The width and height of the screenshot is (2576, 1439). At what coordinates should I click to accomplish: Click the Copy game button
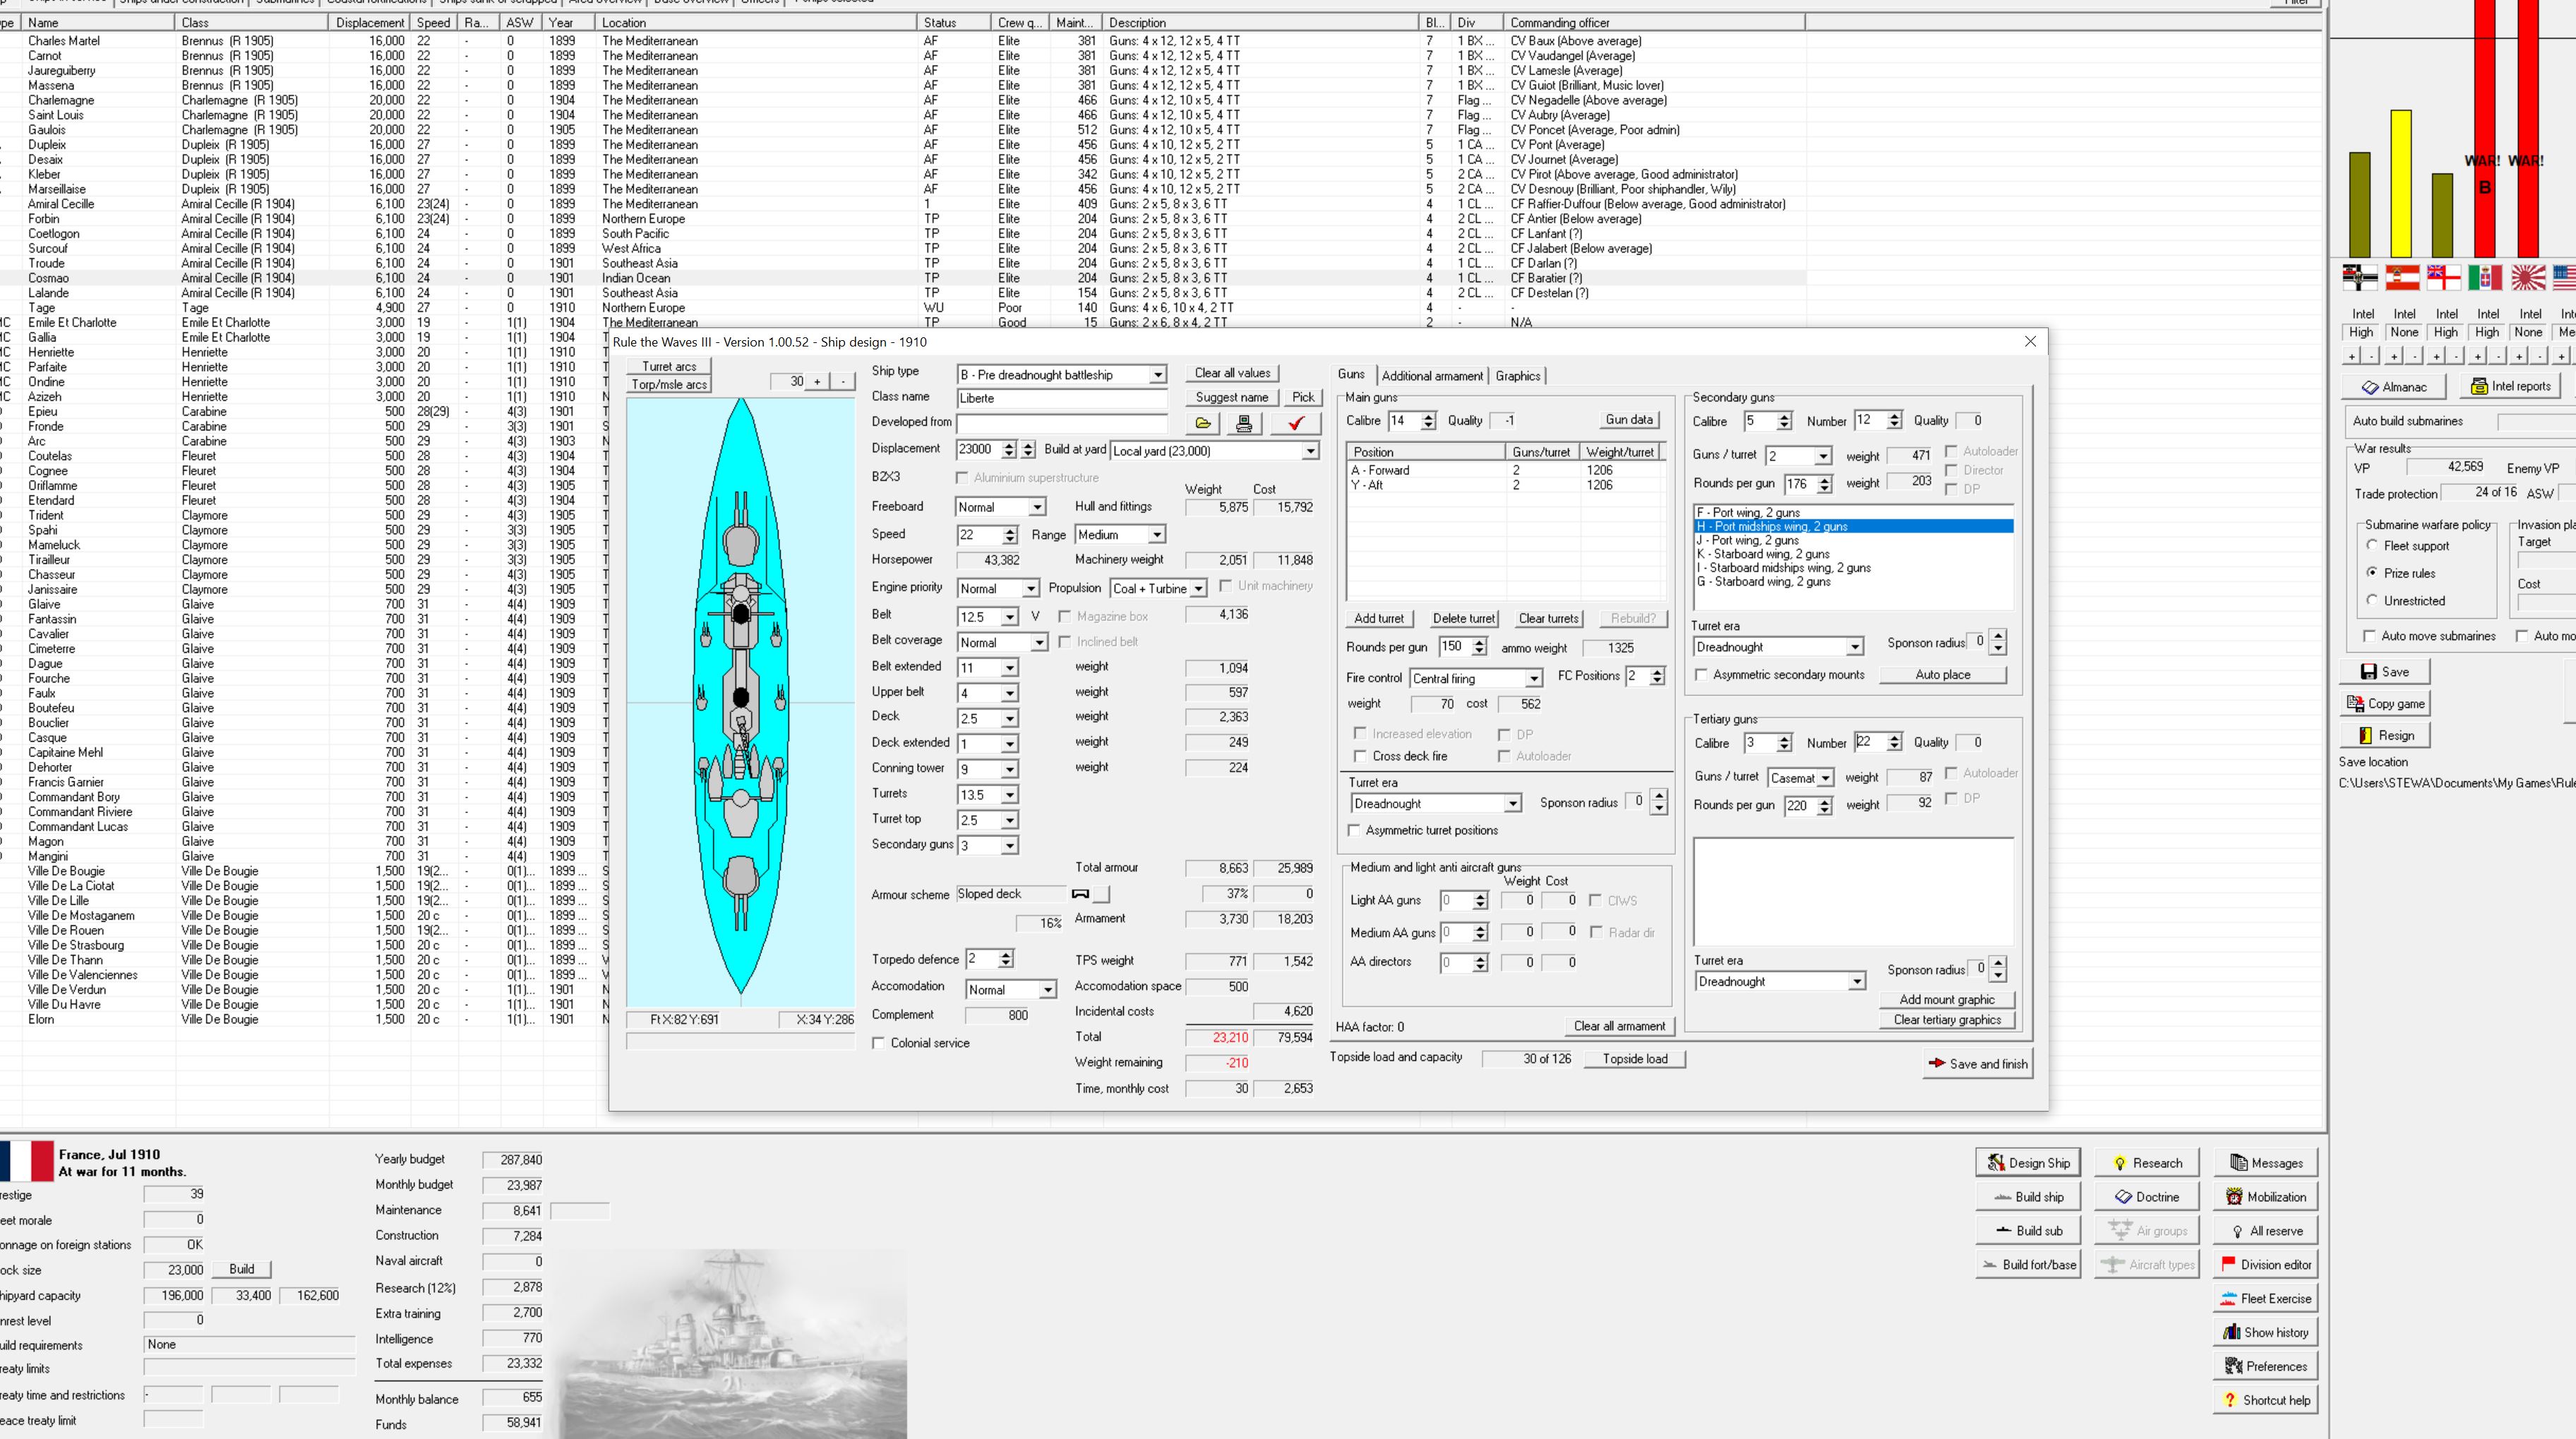[x=2385, y=704]
